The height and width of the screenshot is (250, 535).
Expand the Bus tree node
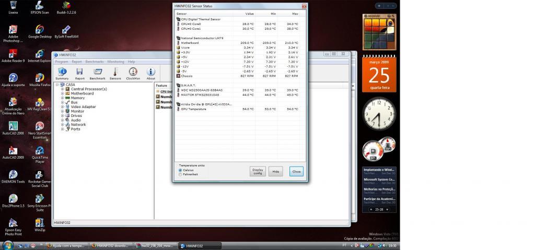(x=63, y=102)
